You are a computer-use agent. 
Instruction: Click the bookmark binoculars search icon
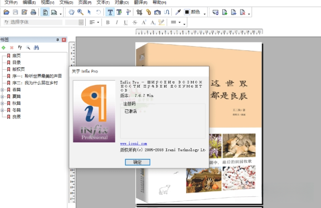[36, 48]
